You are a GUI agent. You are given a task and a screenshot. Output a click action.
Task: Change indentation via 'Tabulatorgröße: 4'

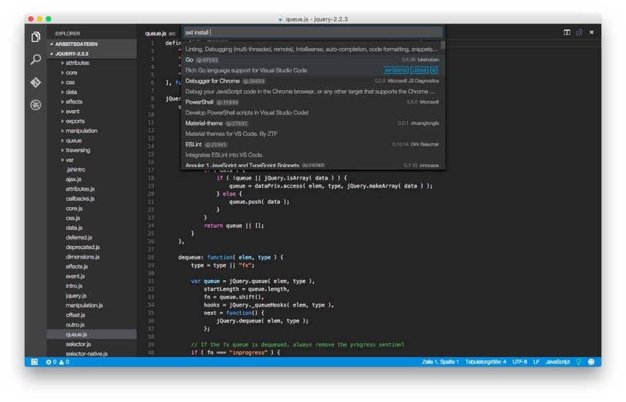485,362
